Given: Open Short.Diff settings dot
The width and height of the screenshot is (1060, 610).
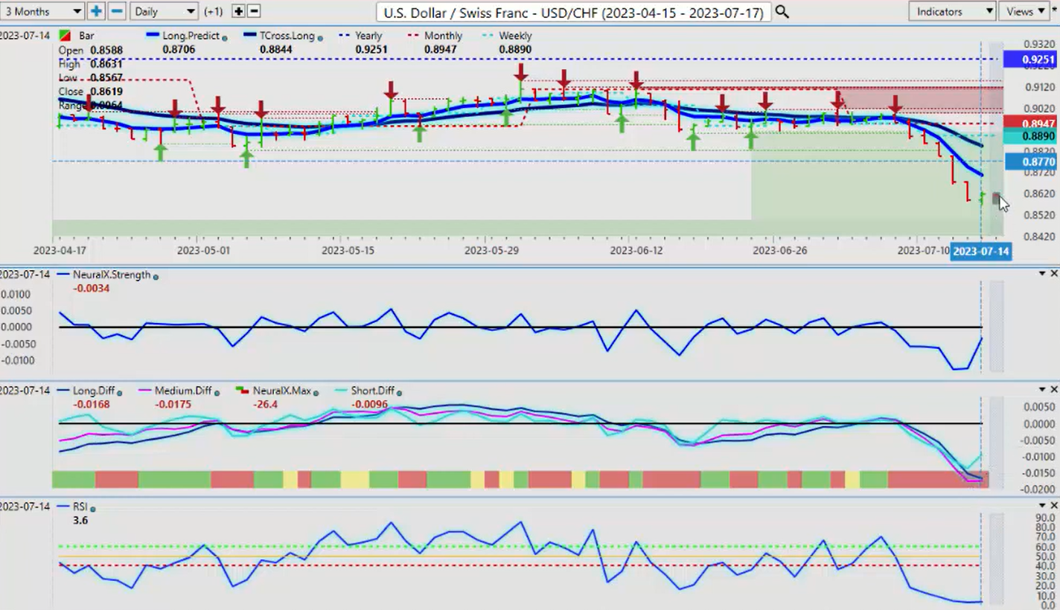Looking at the screenshot, I should point(400,391).
